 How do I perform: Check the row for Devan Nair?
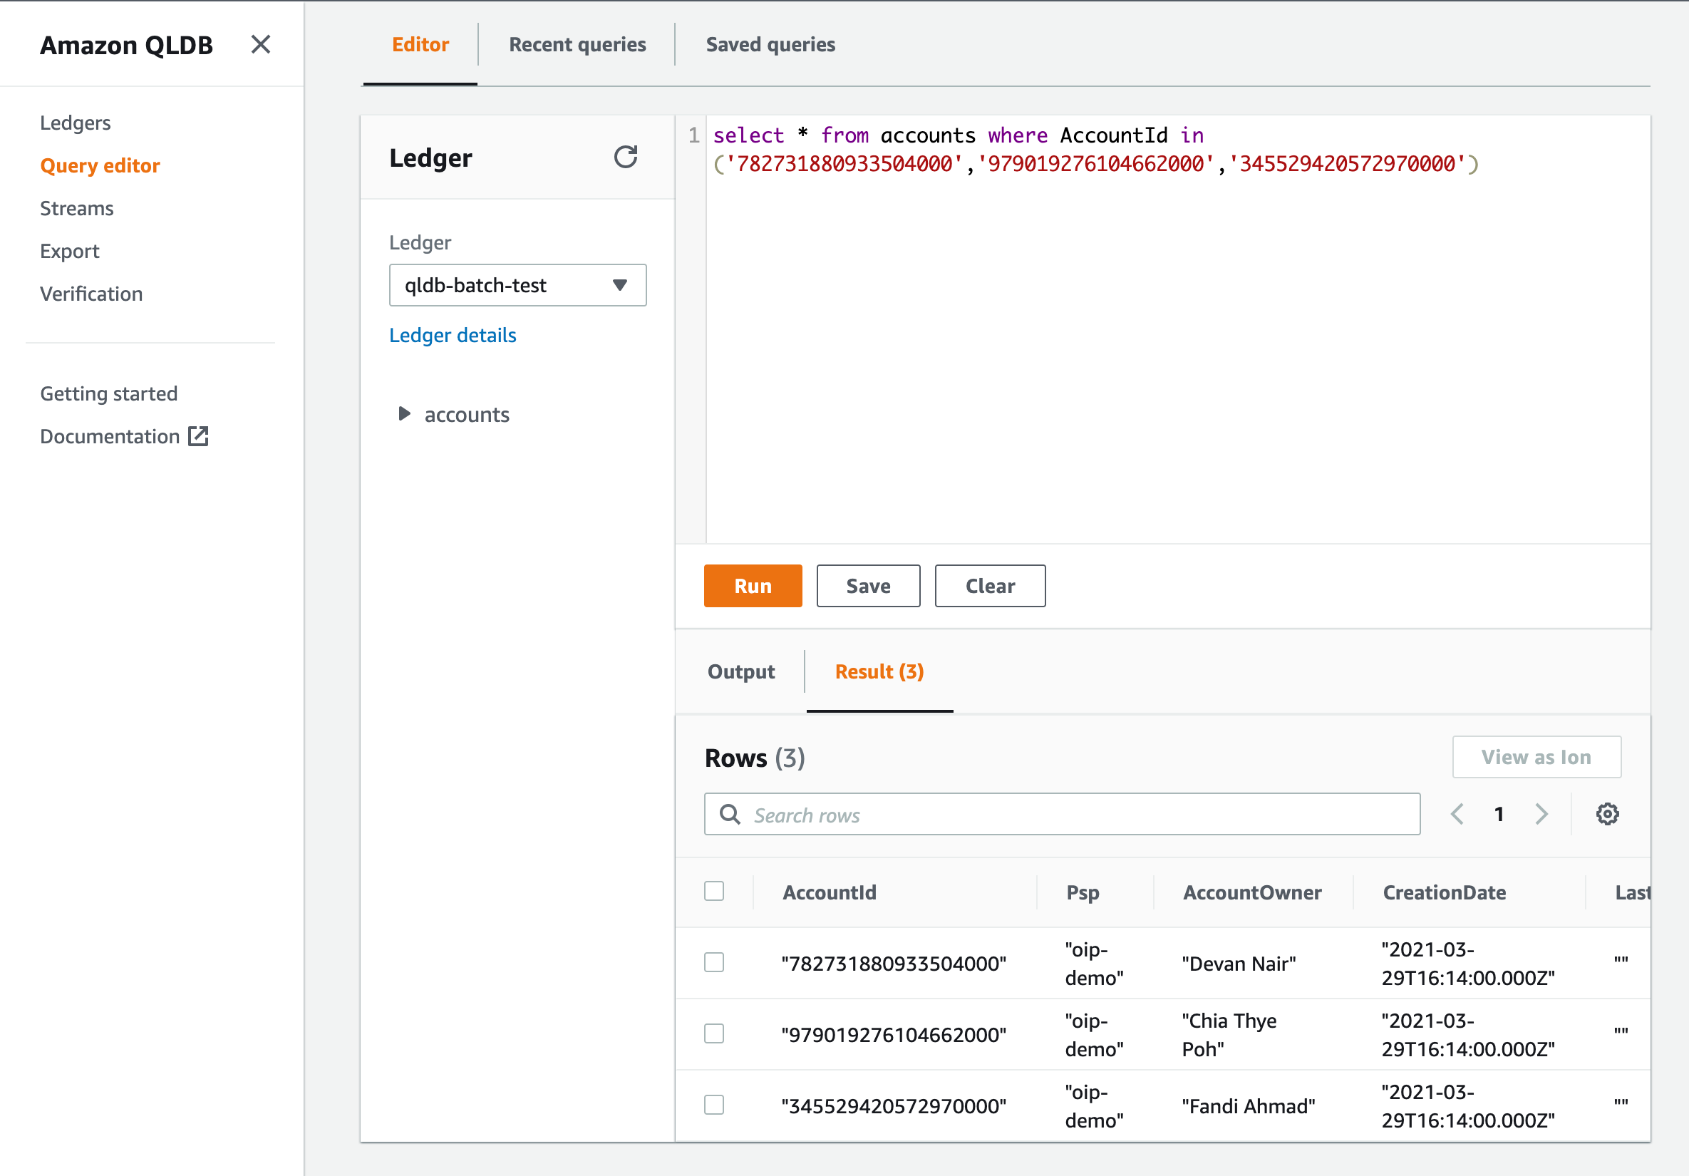(713, 963)
